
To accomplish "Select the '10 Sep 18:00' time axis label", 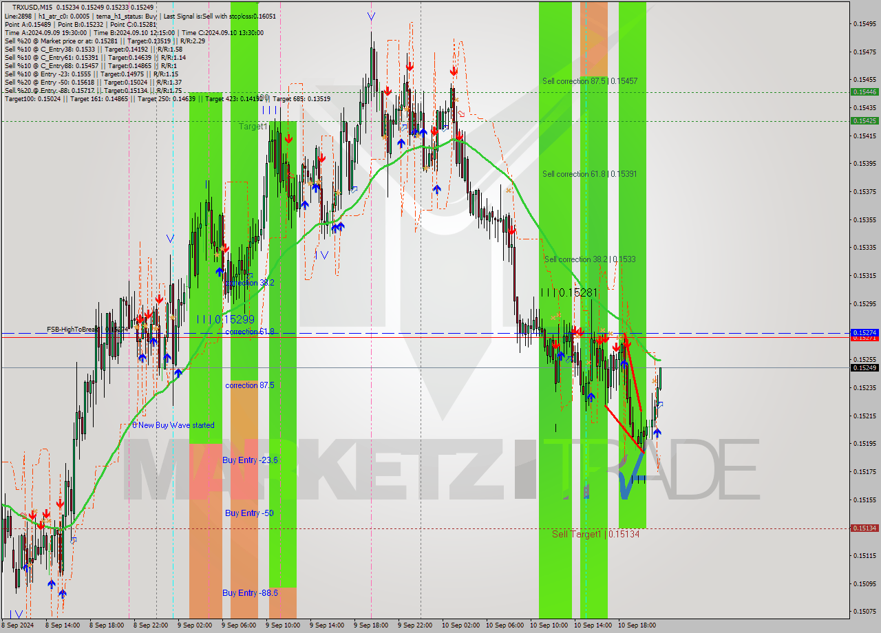I will tap(637, 625).
